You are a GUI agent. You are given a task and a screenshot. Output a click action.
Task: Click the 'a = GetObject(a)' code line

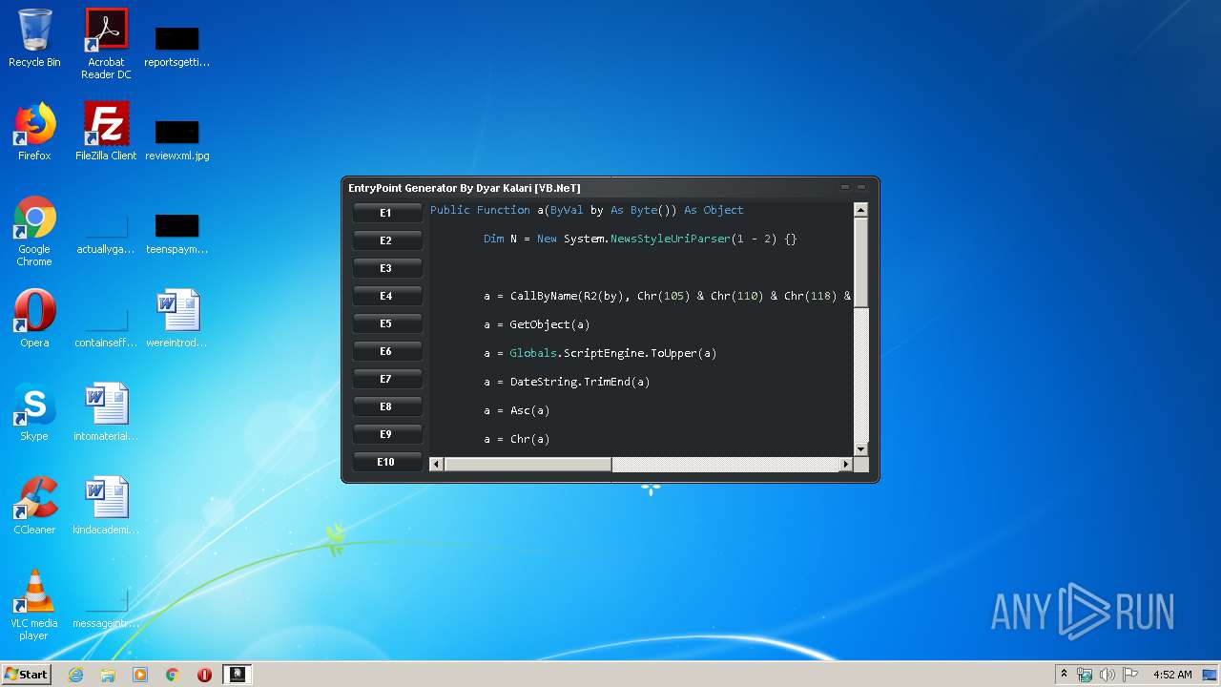point(536,324)
